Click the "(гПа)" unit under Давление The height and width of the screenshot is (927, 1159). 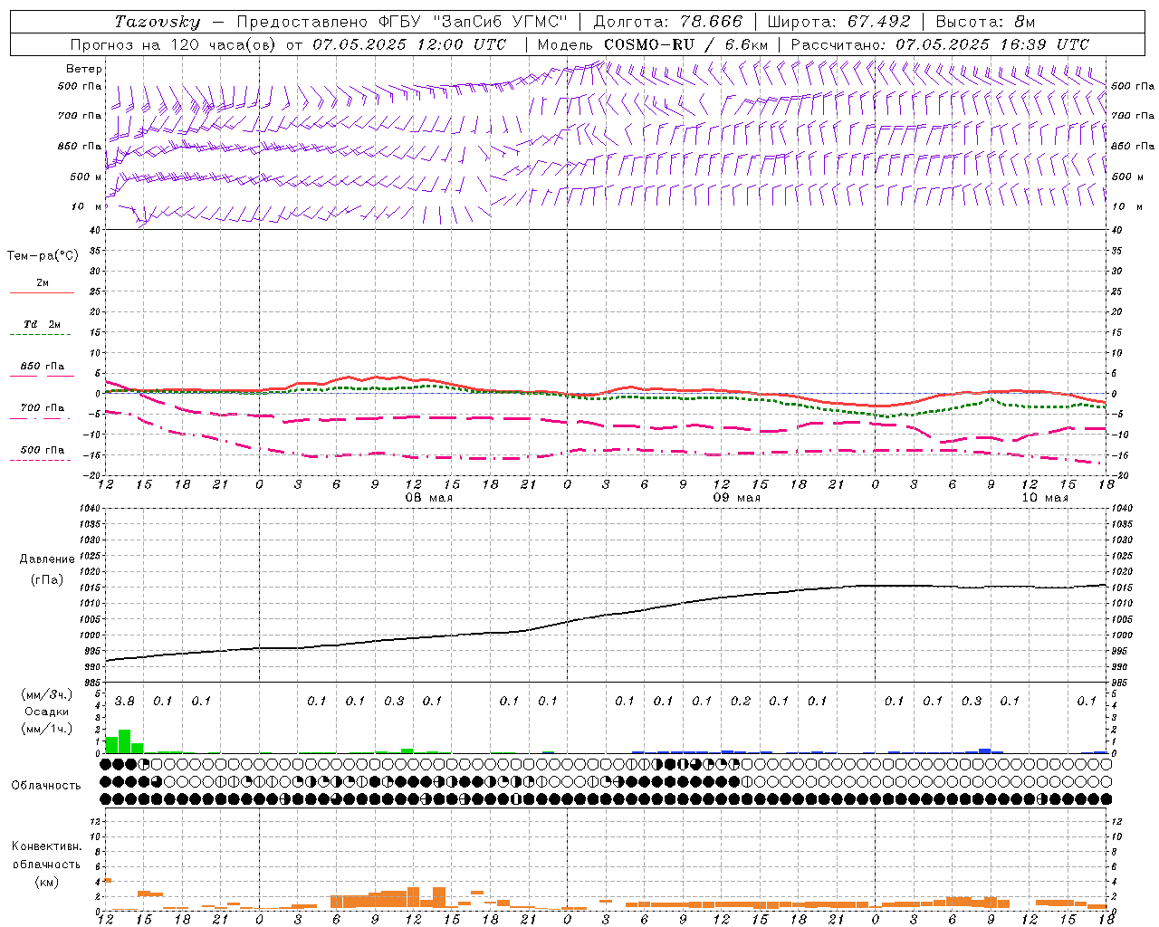click(x=46, y=580)
